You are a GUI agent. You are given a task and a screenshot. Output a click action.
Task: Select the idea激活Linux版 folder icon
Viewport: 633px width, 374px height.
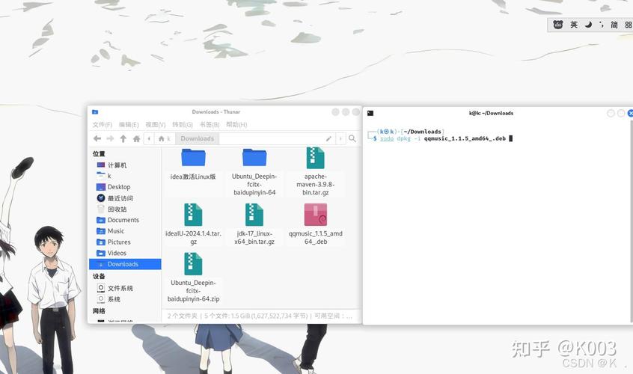point(193,157)
